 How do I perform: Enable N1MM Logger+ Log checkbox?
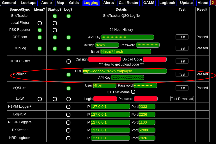point(68,107)
